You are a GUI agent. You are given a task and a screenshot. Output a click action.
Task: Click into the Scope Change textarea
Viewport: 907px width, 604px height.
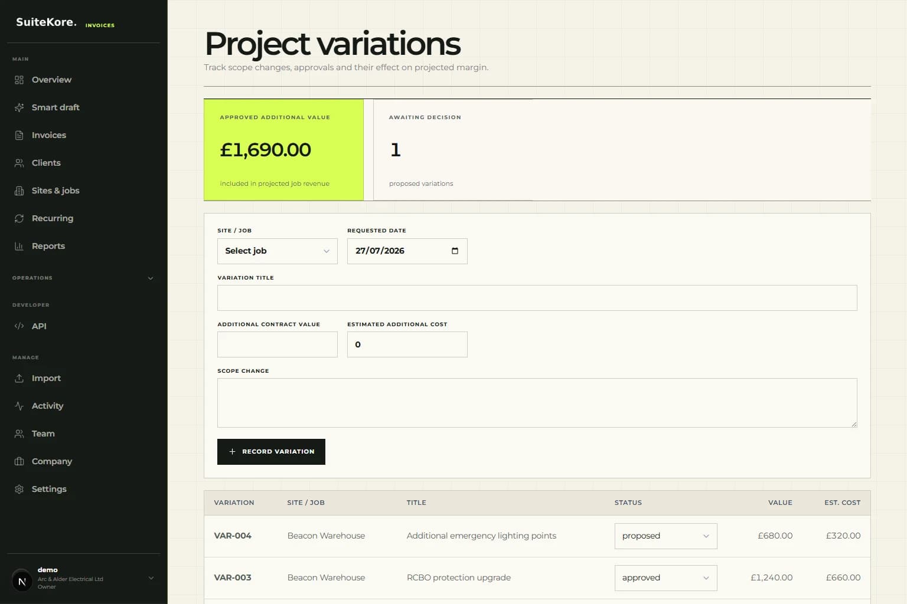coord(537,403)
